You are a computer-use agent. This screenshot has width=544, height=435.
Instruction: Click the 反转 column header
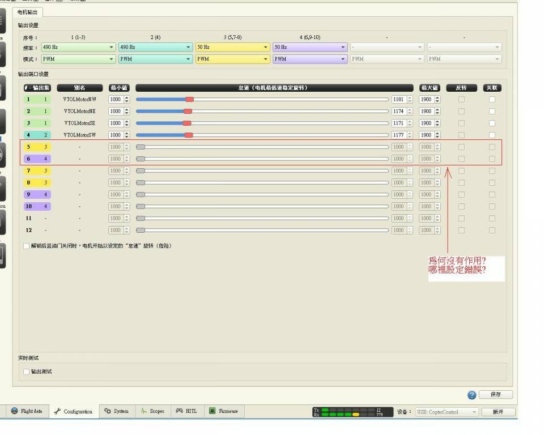click(461, 88)
